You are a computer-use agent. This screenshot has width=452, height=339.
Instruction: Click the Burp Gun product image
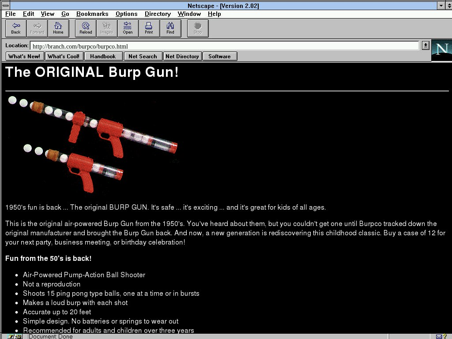pos(93,144)
